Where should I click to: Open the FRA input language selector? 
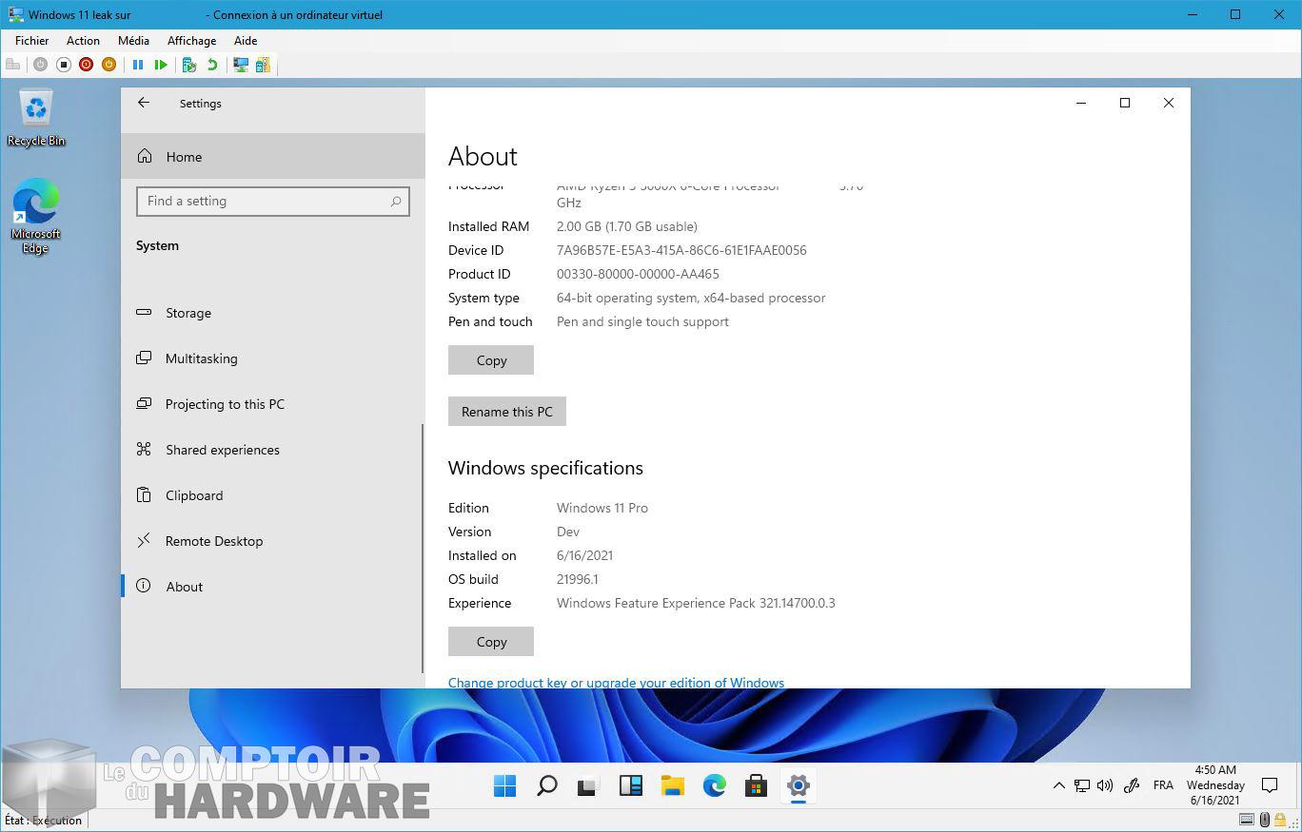(x=1162, y=785)
